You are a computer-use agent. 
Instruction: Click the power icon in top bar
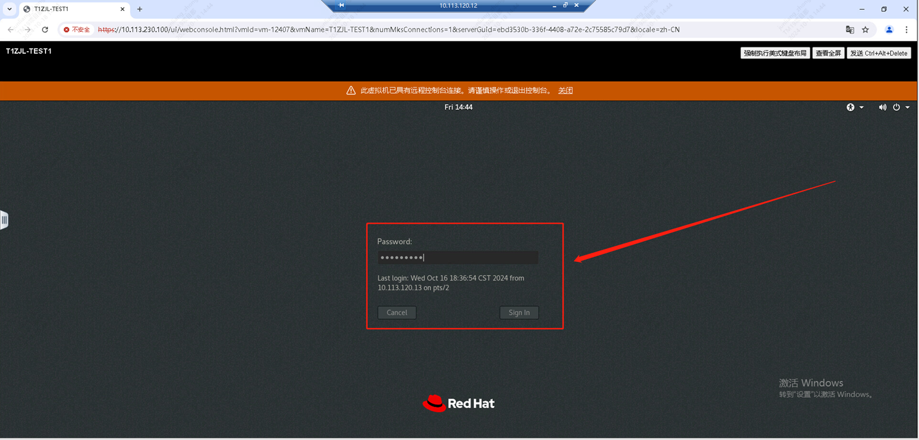pos(896,107)
